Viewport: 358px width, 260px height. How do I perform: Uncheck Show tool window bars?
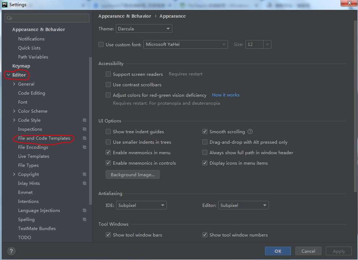[108, 235]
